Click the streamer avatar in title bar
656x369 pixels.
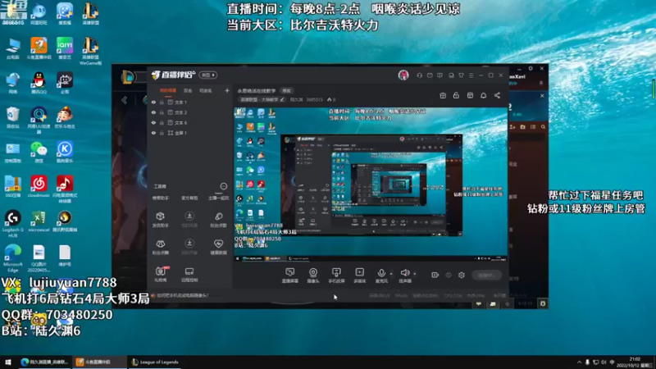click(403, 75)
